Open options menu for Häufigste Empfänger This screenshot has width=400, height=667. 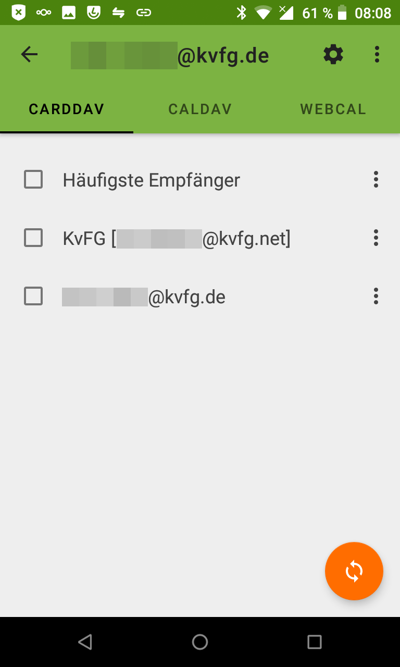pos(376,179)
